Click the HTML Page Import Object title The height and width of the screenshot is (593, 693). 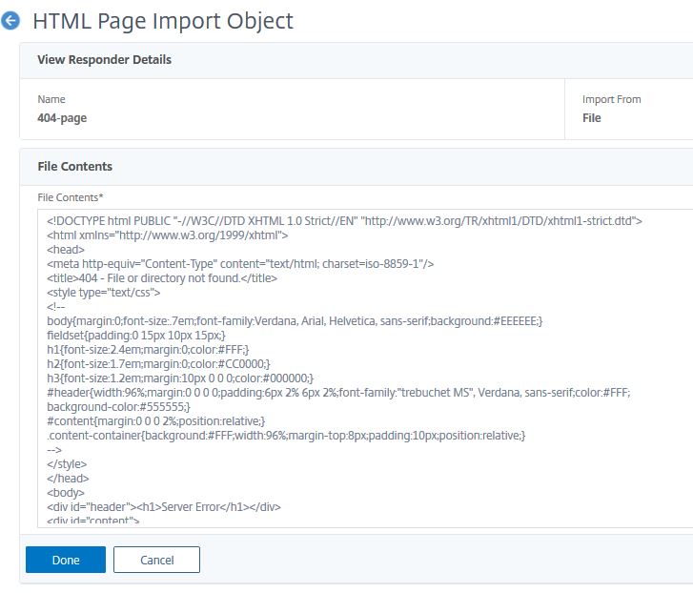(x=163, y=21)
